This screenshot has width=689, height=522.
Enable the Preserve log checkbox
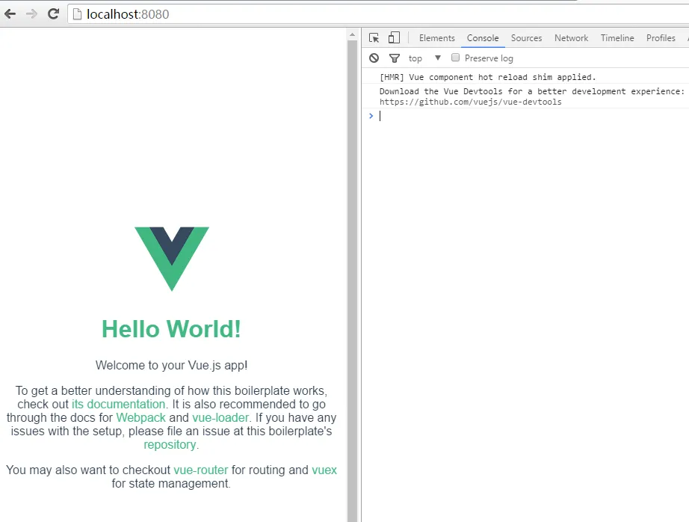point(455,58)
